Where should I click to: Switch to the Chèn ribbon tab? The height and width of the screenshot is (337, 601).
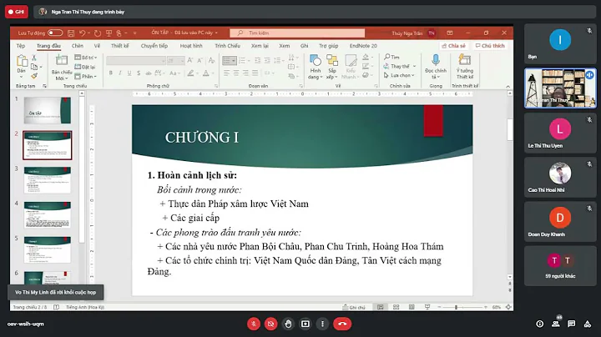click(78, 46)
